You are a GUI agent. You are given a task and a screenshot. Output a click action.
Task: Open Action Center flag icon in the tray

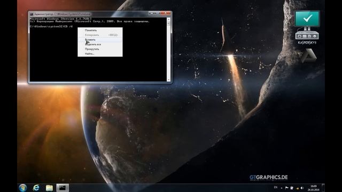[x=286, y=188]
